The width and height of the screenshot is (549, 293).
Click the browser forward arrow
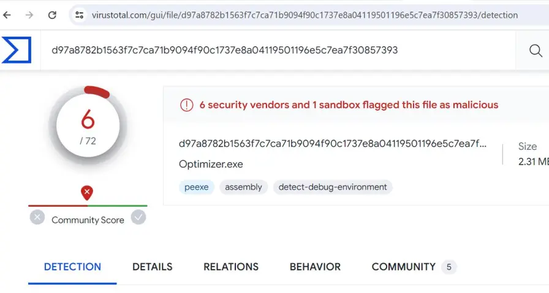point(29,15)
